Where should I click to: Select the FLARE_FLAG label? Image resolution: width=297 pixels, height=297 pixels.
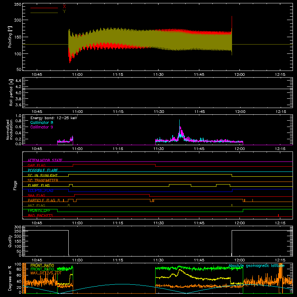point(39,185)
